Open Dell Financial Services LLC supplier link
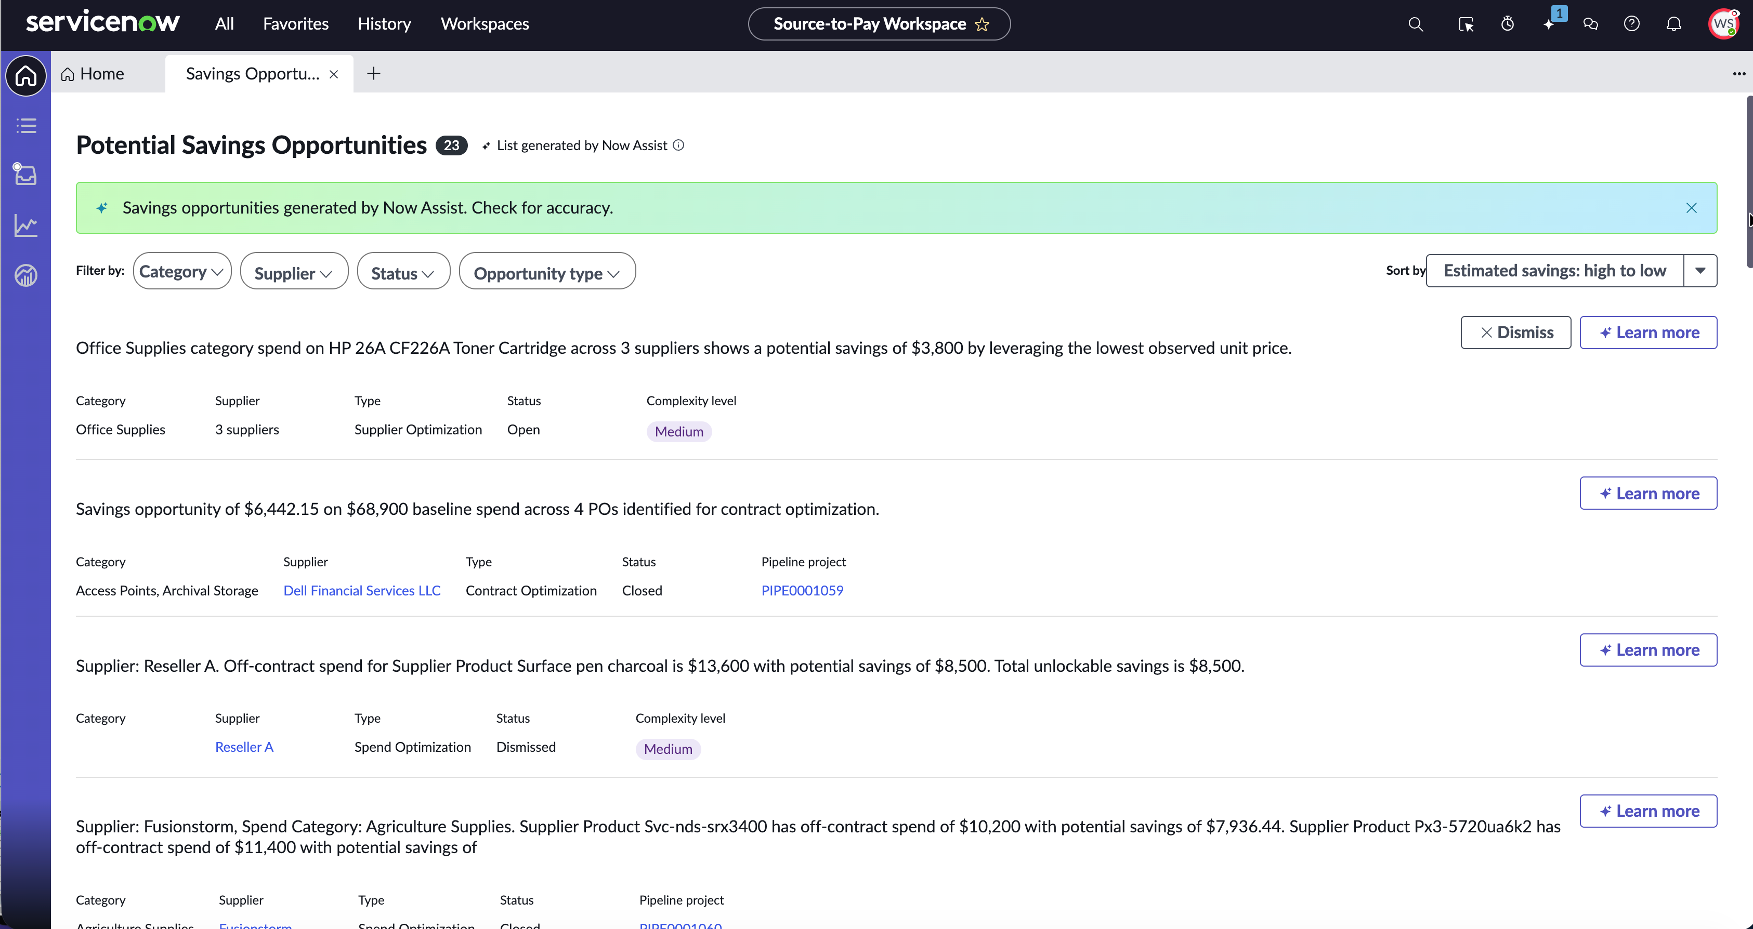1753x929 pixels. 361,590
